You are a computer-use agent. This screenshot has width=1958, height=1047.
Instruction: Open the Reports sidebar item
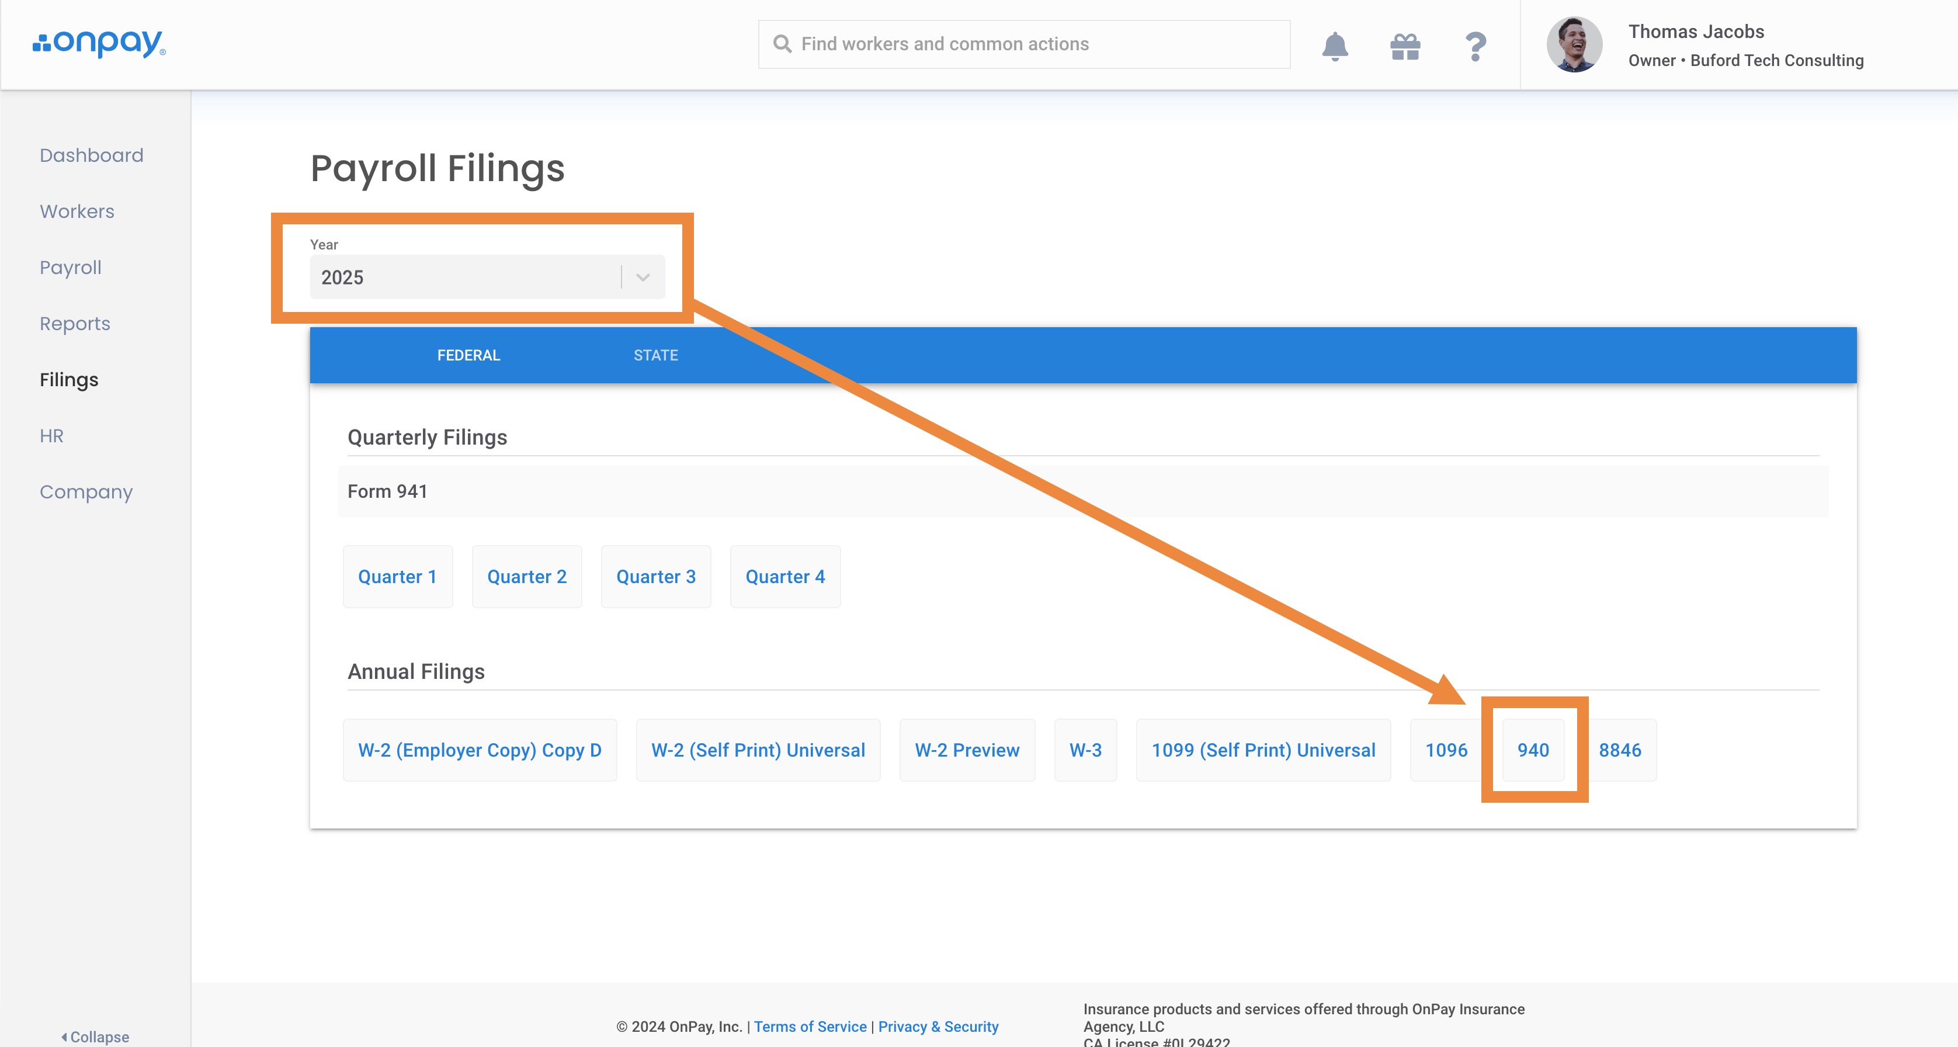pyautogui.click(x=75, y=324)
